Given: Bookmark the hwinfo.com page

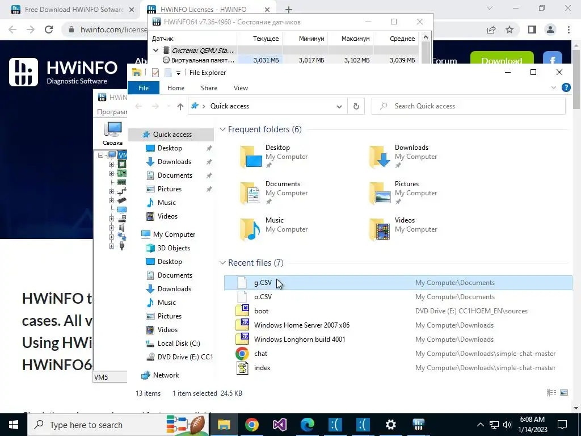Looking at the screenshot, I should pos(510,30).
